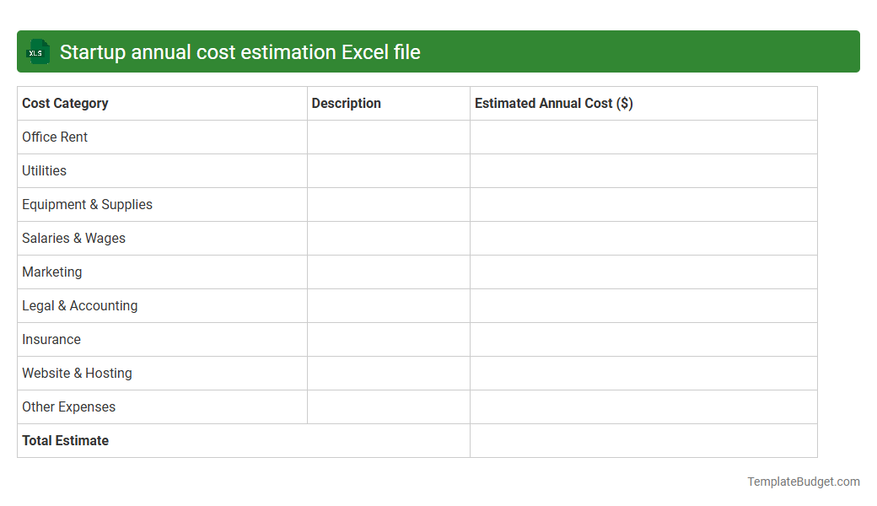
Task: Select the Legal & Accounting row
Action: 79,305
